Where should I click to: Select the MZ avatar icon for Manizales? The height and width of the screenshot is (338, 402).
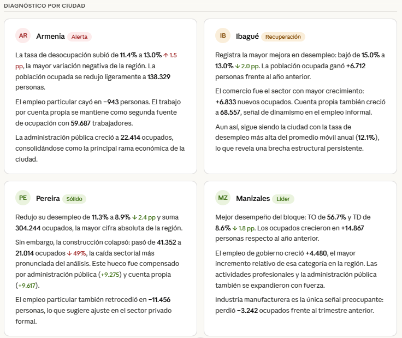point(223,198)
